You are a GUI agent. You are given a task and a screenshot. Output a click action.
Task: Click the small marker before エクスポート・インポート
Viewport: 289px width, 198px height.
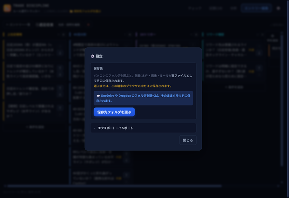click(95, 128)
